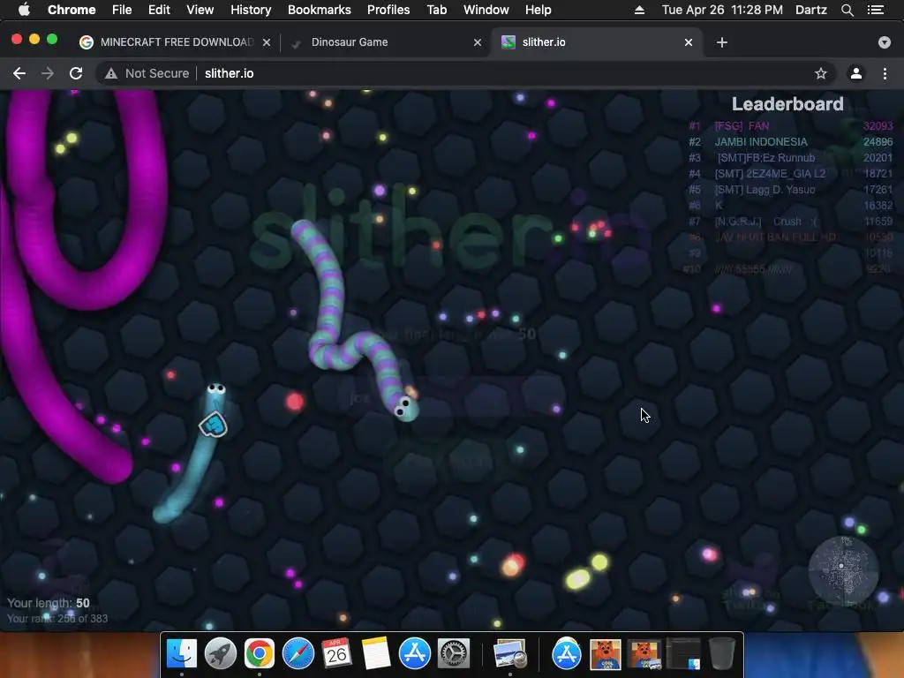Open the View menu
The height and width of the screenshot is (678, 904).
click(200, 10)
